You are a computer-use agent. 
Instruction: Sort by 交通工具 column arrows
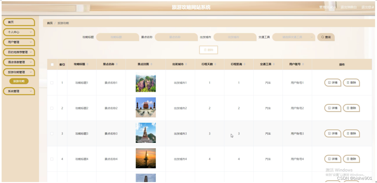point(274,64)
